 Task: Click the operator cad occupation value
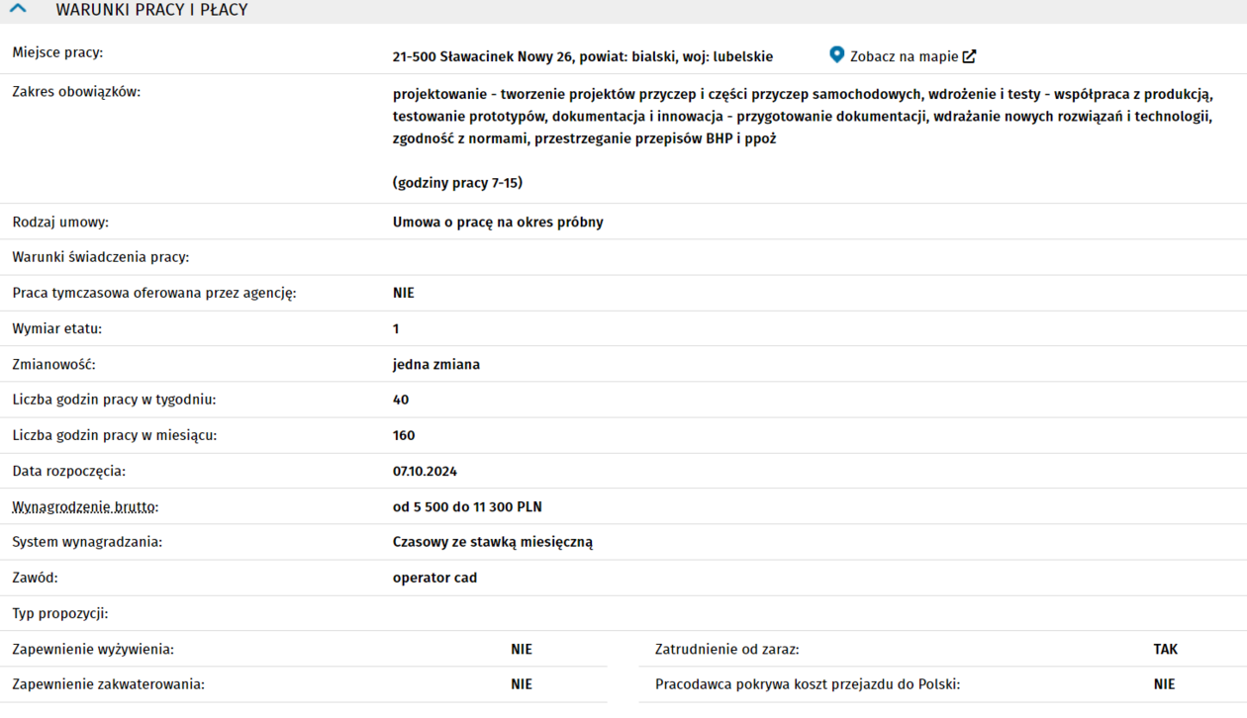pos(434,578)
